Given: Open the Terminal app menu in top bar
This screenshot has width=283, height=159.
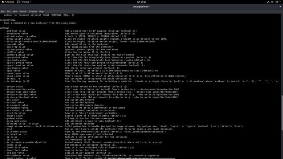Looking at the screenshot, I should 24,2.
